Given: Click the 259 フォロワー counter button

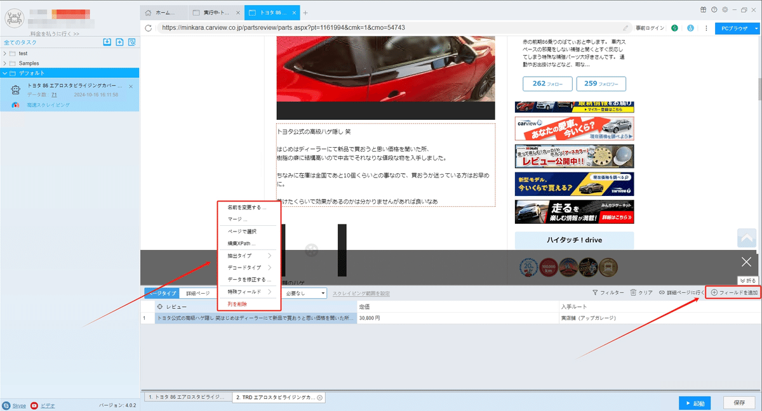Looking at the screenshot, I should (x=600, y=83).
